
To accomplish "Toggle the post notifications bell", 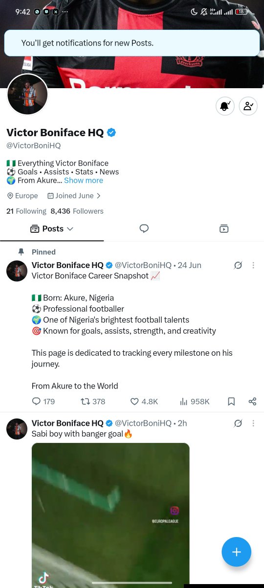I will pos(225,106).
